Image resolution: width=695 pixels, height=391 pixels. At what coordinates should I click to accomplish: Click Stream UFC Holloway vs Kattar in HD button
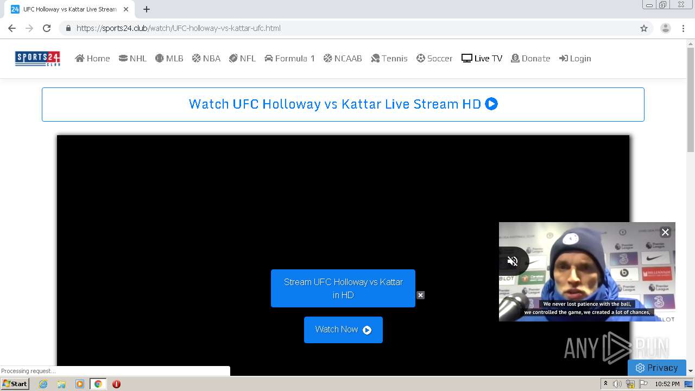pyautogui.click(x=343, y=288)
